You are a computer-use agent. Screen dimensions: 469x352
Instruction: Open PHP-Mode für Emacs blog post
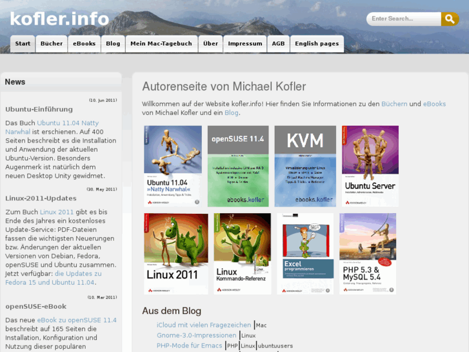click(189, 346)
